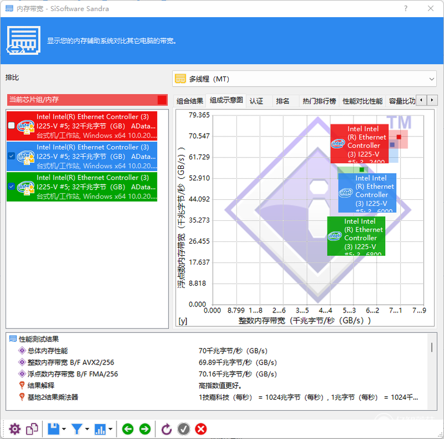
Task: Click the 69.89千兆字节/秒 value
Action: (238, 362)
